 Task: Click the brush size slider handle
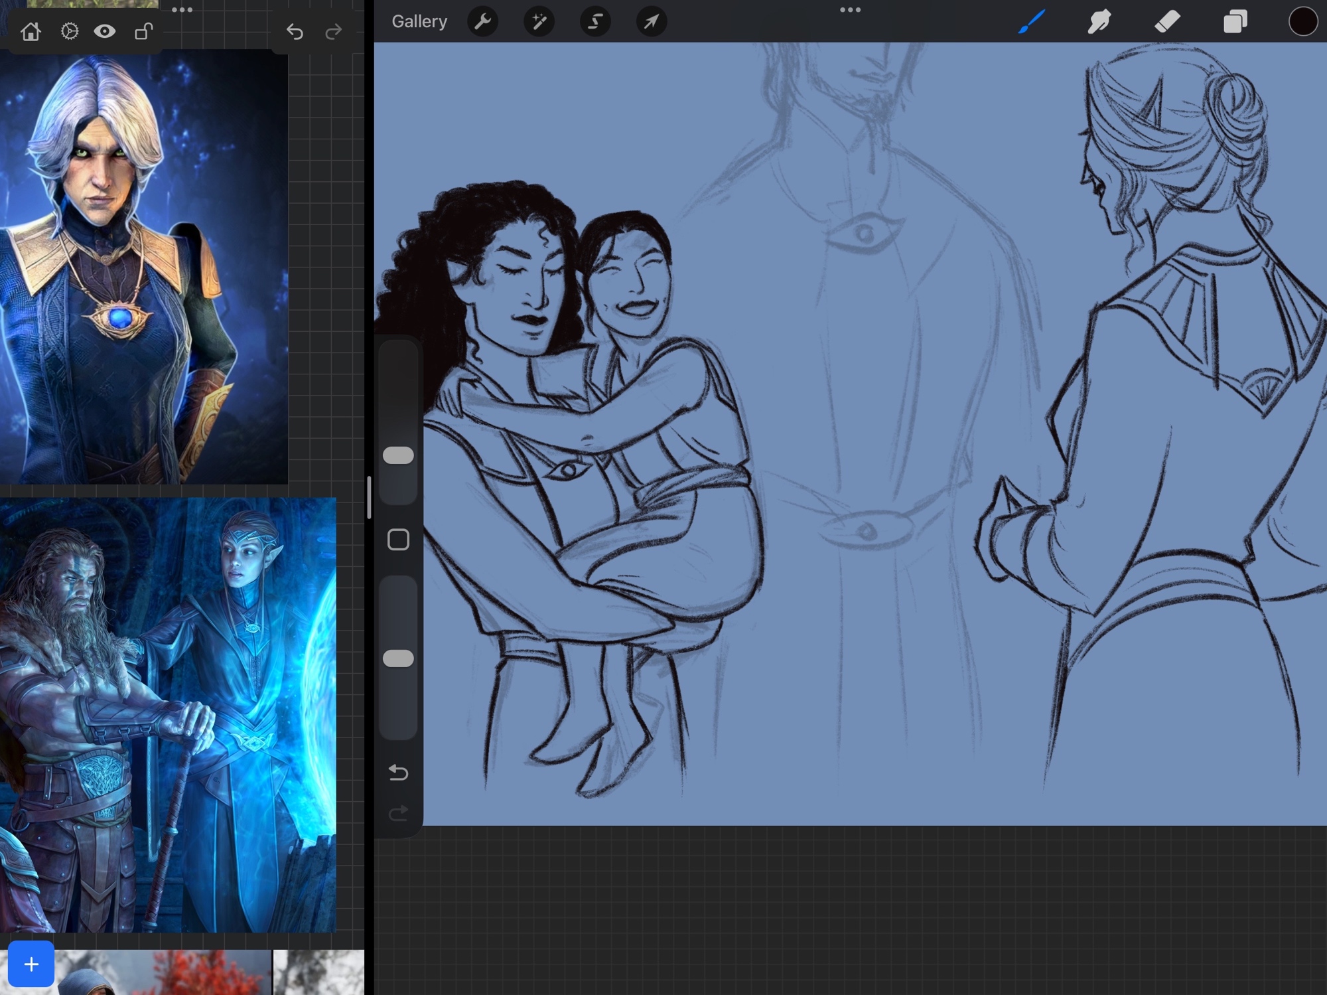398,455
